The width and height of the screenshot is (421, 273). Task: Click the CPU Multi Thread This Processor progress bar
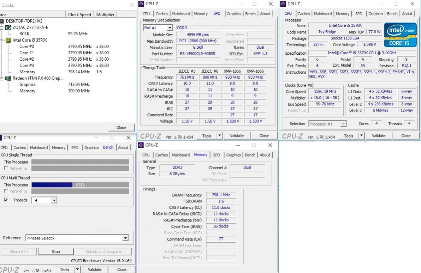80,185
